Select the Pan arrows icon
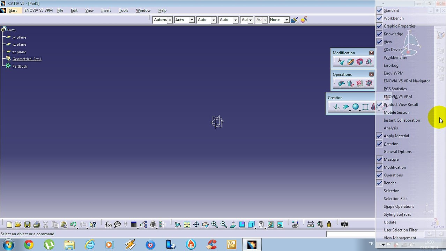Image resolution: width=446 pixels, height=251 pixels. point(196,225)
